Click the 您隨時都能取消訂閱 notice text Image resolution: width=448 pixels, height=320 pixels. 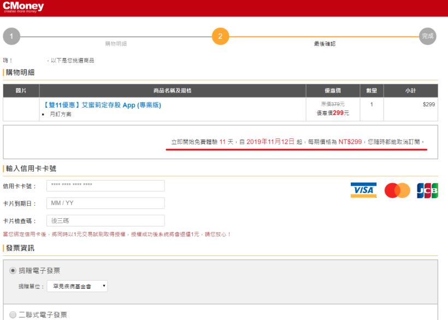pos(394,142)
